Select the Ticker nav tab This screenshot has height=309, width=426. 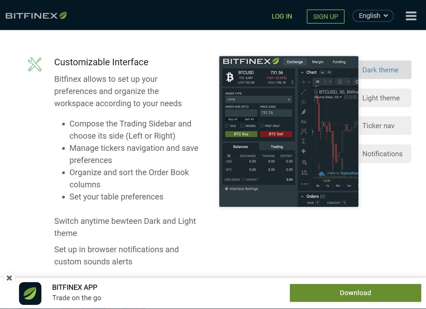click(385, 126)
